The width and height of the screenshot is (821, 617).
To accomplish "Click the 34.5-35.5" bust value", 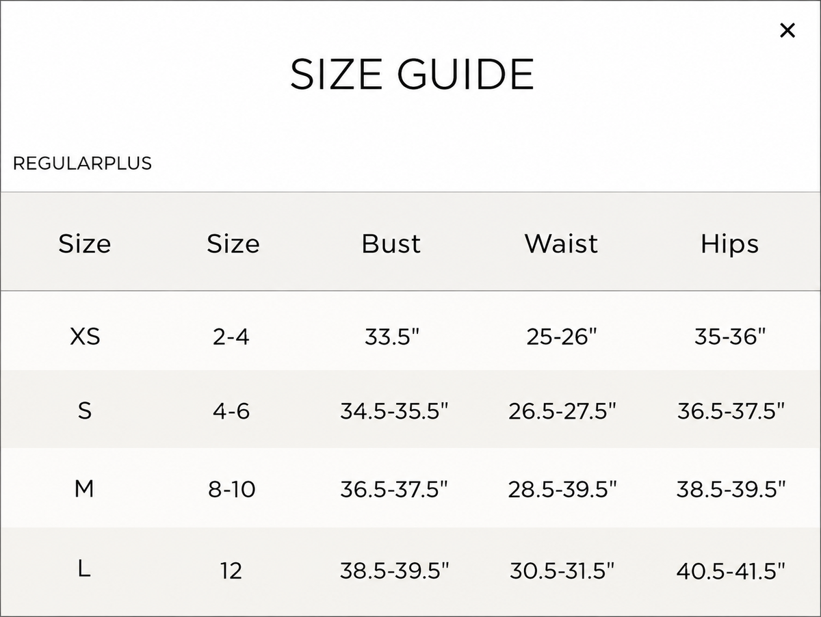I will pos(394,411).
